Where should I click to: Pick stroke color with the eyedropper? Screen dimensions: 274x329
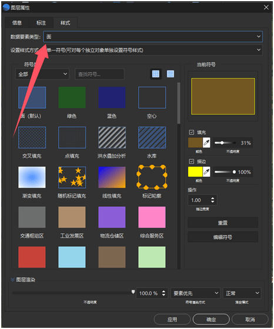click(x=206, y=172)
